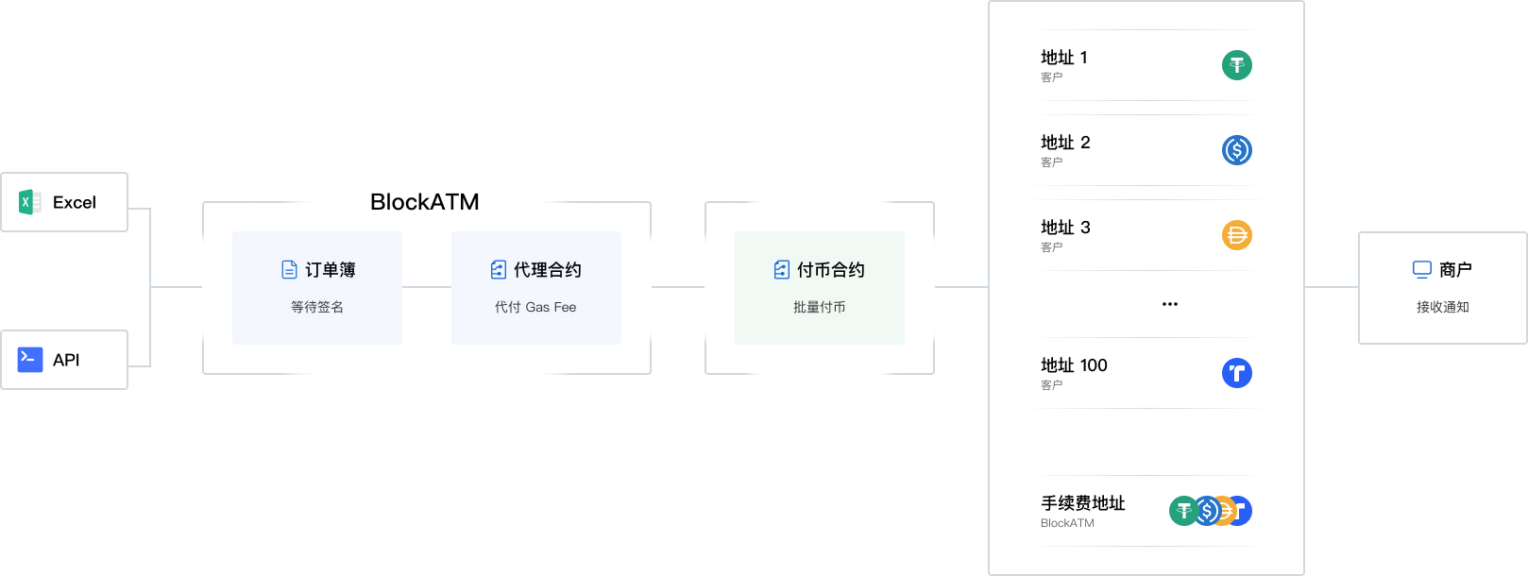
Task: Click the blue coin icon for 地址 100
Action: tap(1237, 373)
